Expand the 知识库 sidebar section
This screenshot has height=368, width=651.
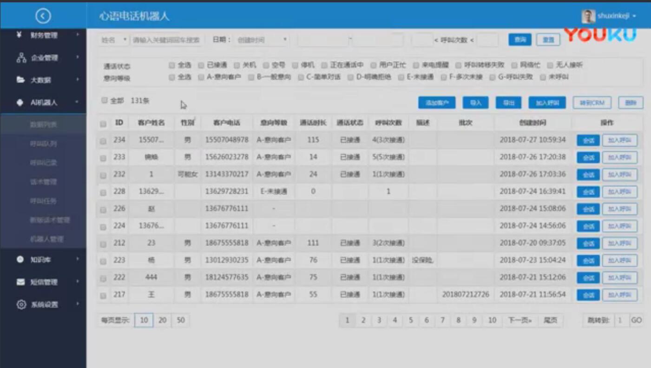pyautogui.click(x=44, y=260)
